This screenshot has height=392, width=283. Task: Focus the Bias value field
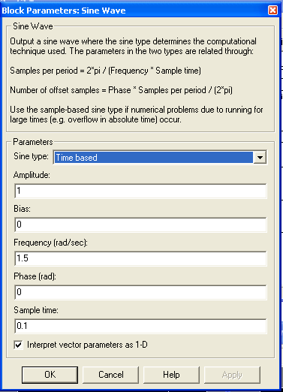pos(140,225)
